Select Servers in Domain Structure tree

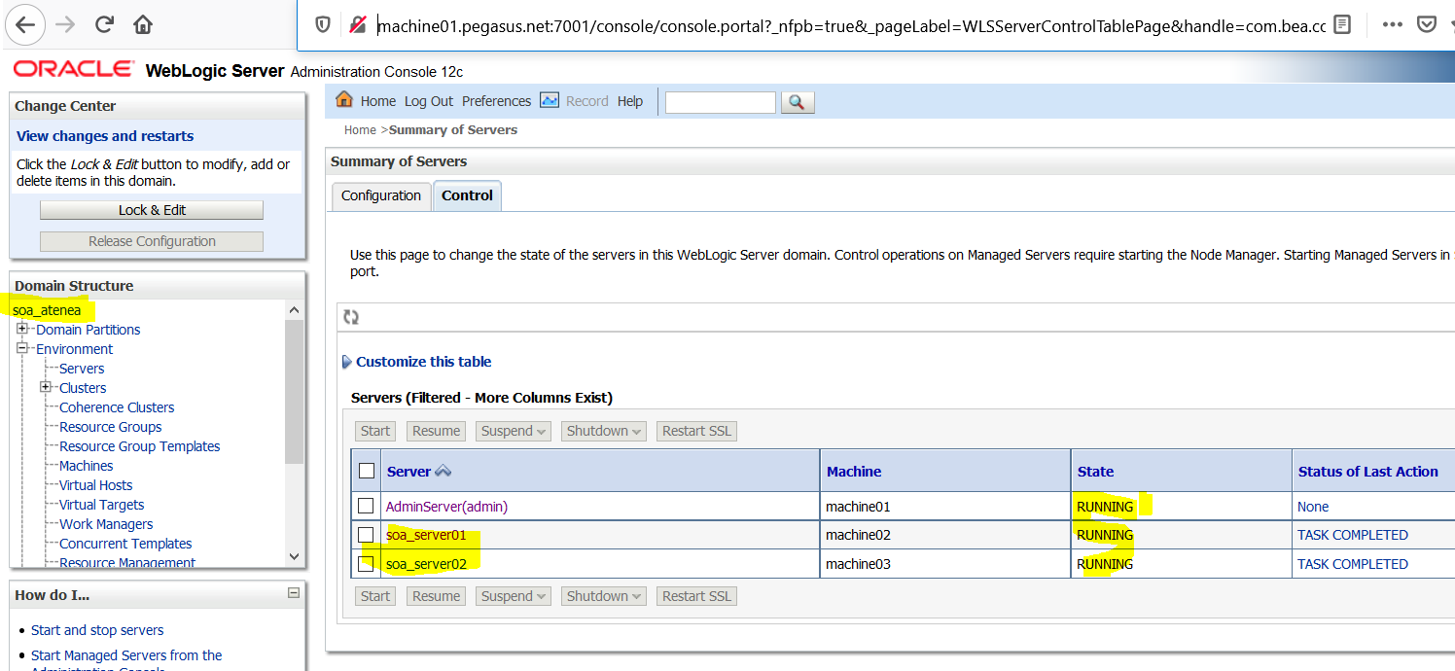pyautogui.click(x=82, y=369)
